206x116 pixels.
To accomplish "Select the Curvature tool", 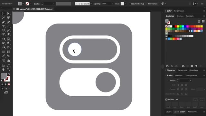I will coord(8,22).
